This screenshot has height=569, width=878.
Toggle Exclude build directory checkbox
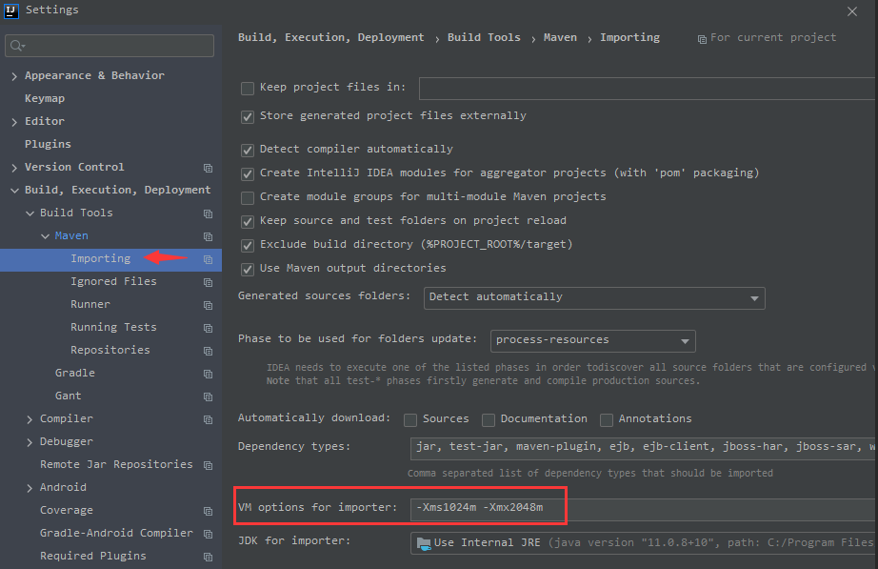[x=247, y=246]
